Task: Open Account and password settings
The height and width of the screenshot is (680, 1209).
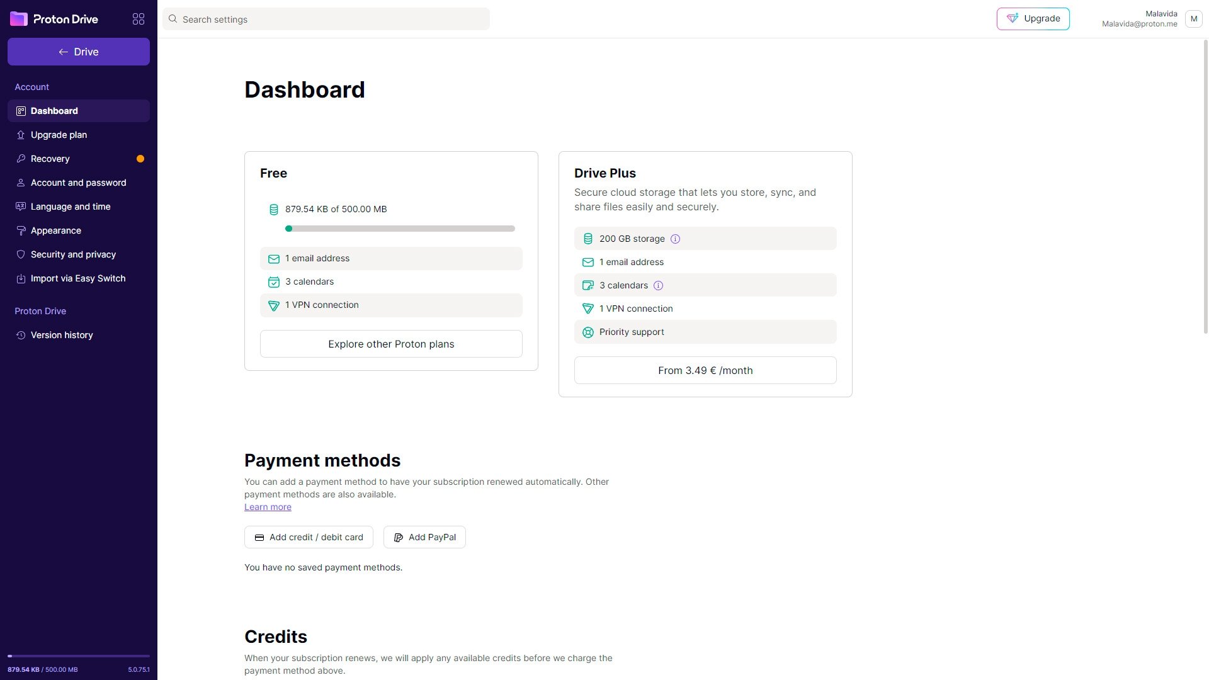Action: [x=79, y=183]
